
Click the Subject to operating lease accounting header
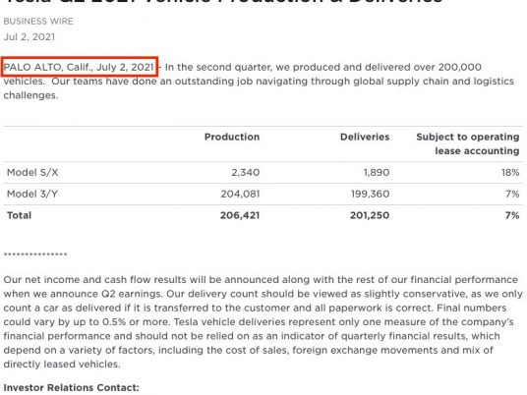pos(468,143)
